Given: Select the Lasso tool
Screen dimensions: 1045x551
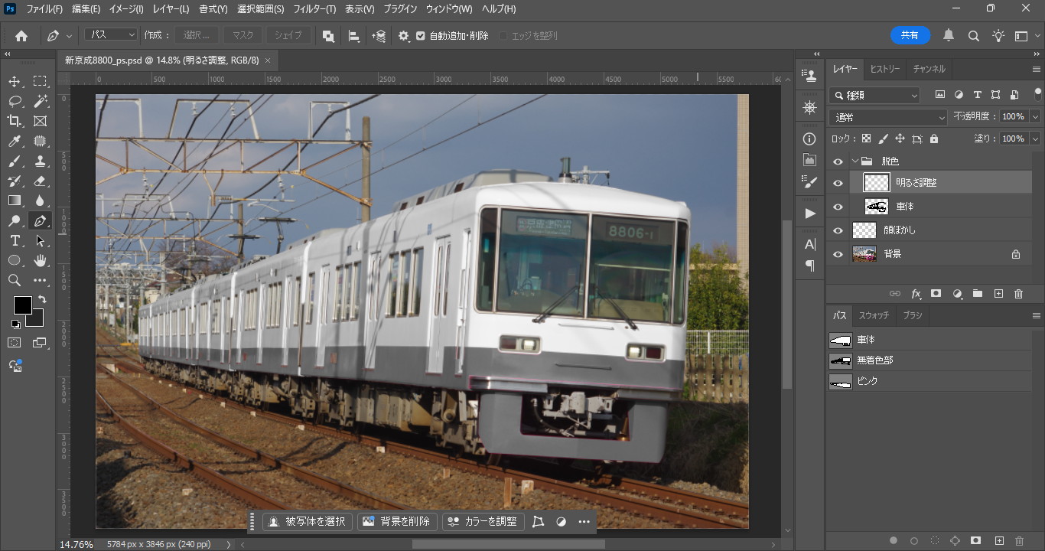Looking at the screenshot, I should (x=15, y=101).
